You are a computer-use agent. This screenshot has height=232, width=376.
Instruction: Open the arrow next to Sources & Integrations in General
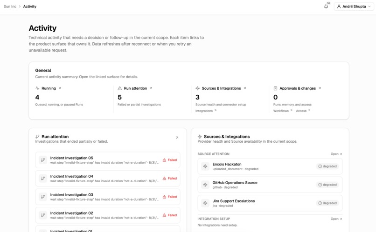point(245,88)
